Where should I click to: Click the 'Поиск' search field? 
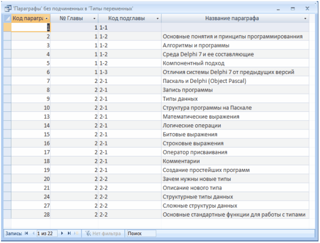click(140, 234)
